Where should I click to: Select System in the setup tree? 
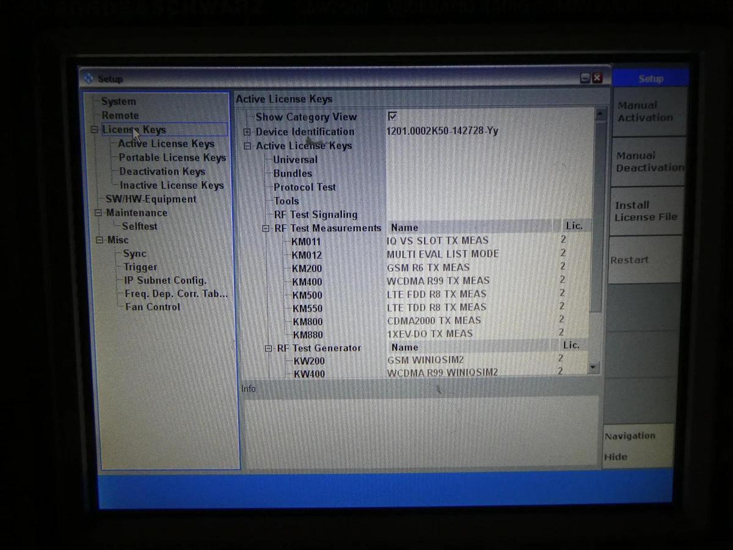[x=119, y=101]
